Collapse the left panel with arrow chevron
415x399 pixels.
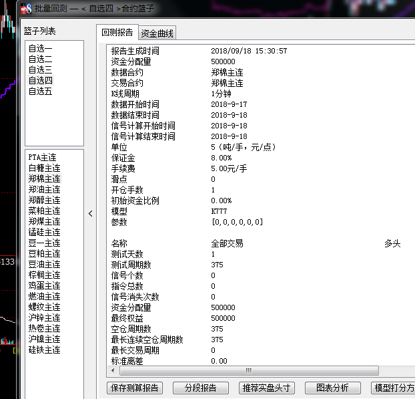(91, 213)
